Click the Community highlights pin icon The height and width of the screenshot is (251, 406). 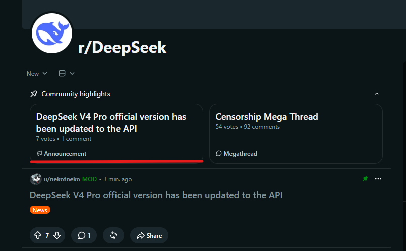click(34, 94)
